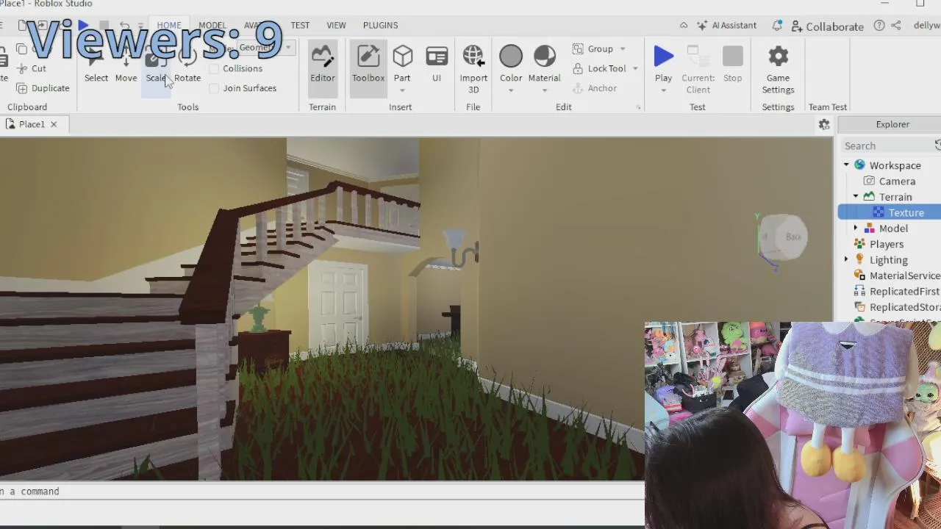This screenshot has height=529, width=941.
Task: Open Game Settings gear
Action: click(x=778, y=56)
